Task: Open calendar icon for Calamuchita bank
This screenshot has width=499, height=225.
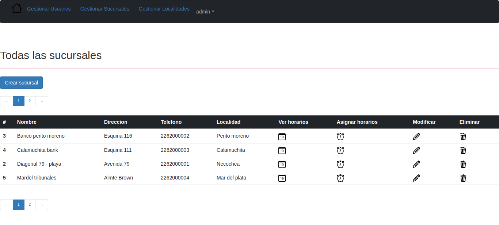Action: coord(282,150)
